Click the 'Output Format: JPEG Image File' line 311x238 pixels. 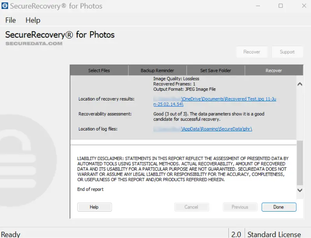pyautogui.click(x=184, y=89)
